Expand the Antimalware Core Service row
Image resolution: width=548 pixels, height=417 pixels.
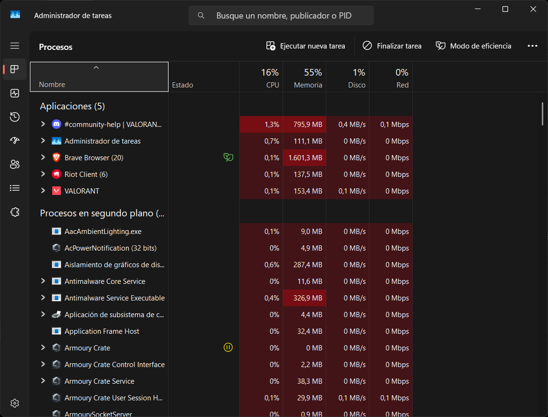tap(43, 281)
